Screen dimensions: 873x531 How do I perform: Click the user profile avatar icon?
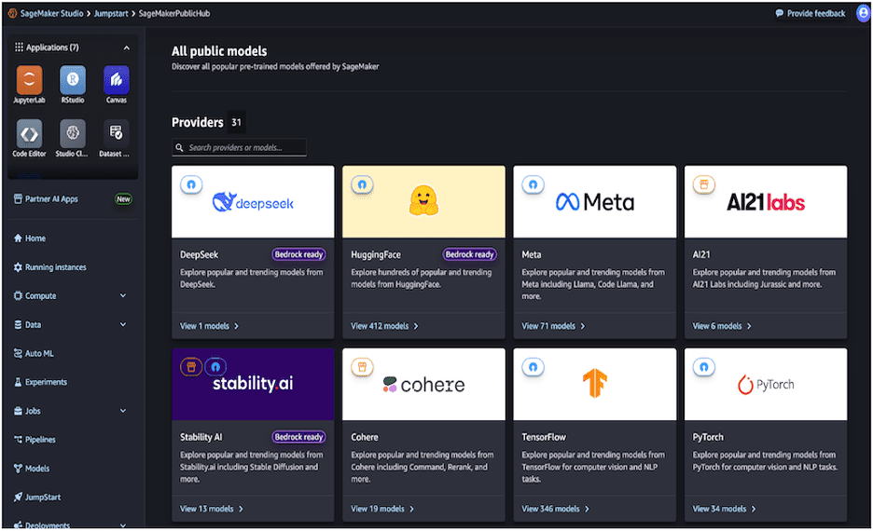click(863, 13)
